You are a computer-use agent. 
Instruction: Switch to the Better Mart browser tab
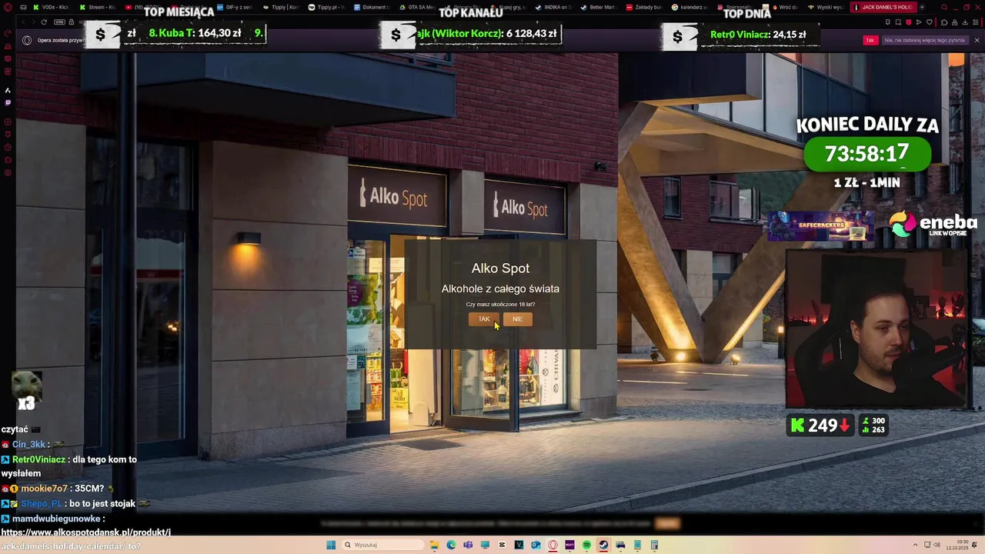[x=599, y=7]
